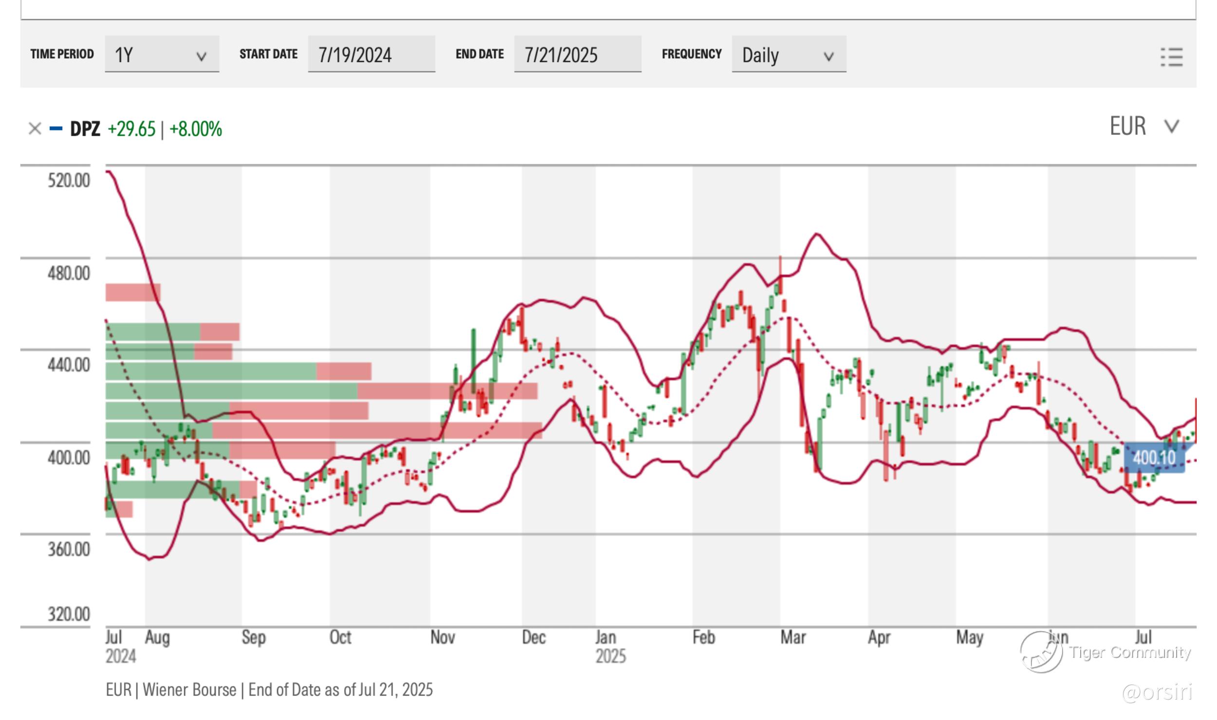Click the 480.00 price axis label
Image resolution: width=1217 pixels, height=720 pixels.
tap(69, 273)
